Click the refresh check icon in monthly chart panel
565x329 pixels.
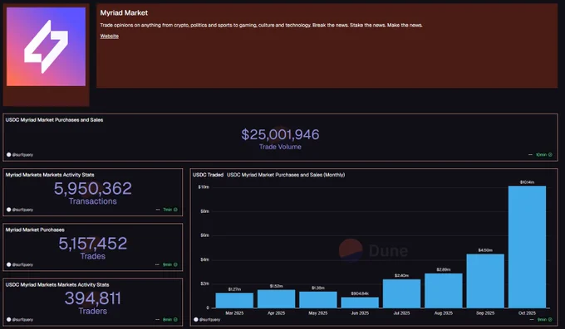(550, 319)
